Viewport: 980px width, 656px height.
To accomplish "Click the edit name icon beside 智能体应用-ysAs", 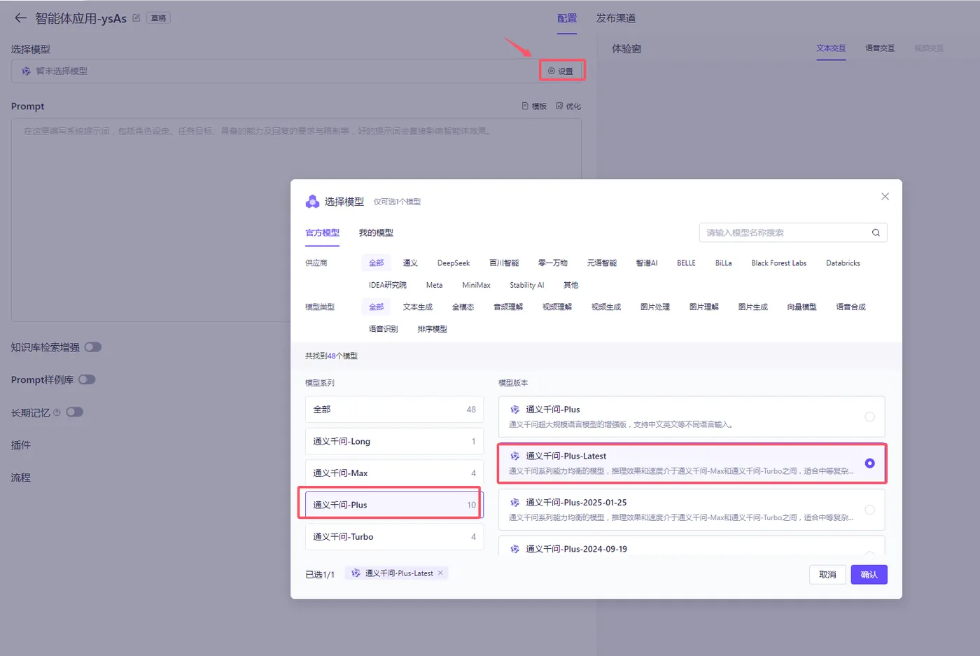I will point(136,18).
